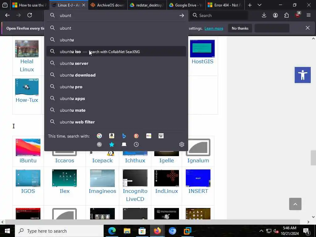Select the 'ubuntu web filter' suggestion
Image resolution: width=316 pixels, height=237 pixels.
(x=116, y=122)
